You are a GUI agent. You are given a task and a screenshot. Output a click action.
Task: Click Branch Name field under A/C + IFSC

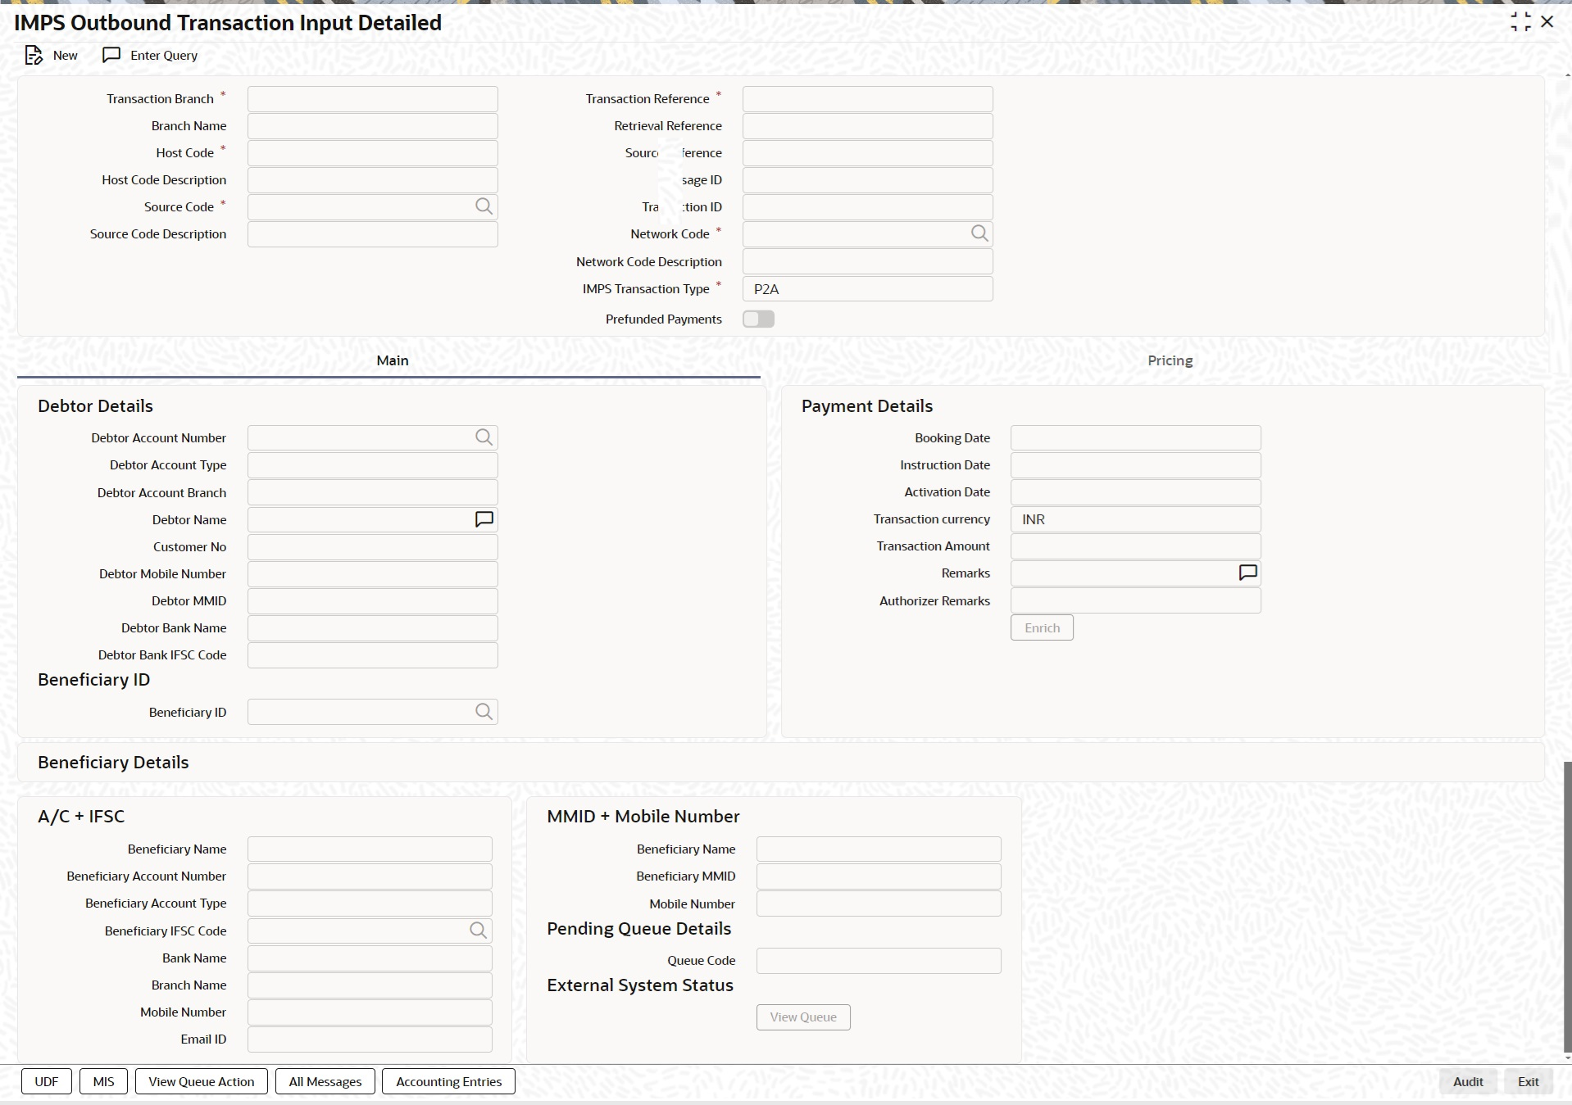(370, 985)
